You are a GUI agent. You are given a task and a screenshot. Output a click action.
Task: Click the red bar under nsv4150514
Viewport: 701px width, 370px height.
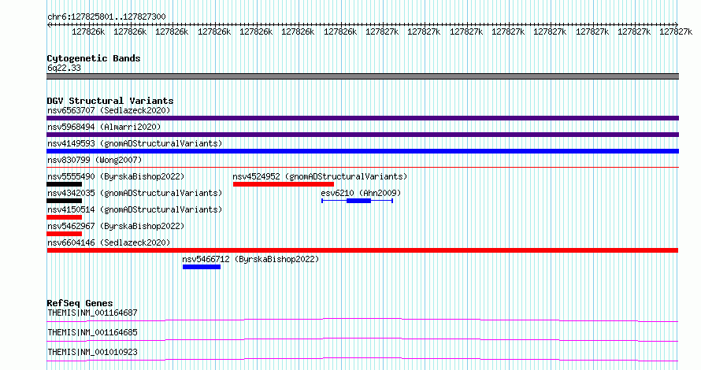click(x=65, y=217)
